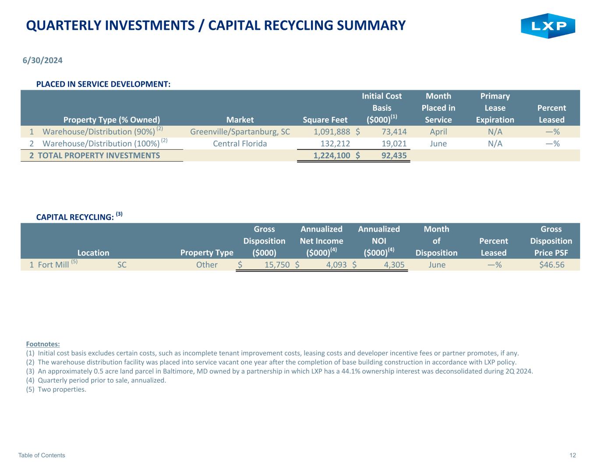The image size is (598, 462).
Task: Select the Central Florida market cell
Action: (x=240, y=144)
